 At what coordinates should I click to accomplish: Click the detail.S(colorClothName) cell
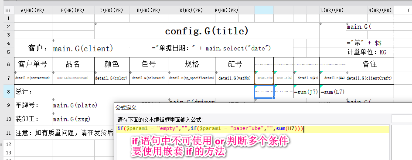(x=73, y=78)
